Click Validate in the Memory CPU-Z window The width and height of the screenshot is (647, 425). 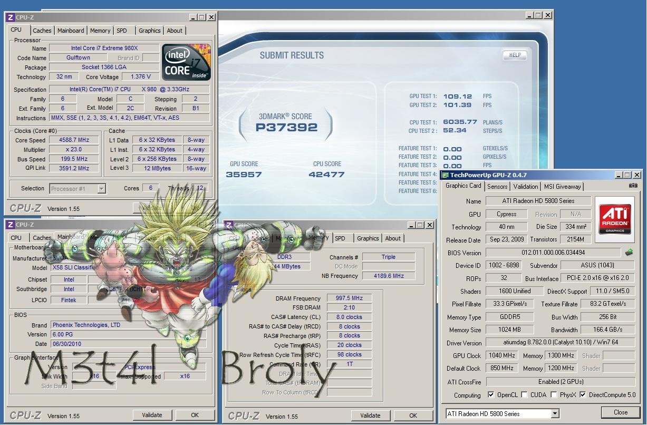click(370, 416)
